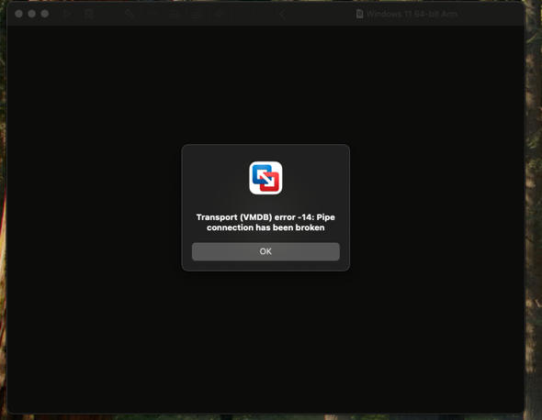
Task: Click the document icon beside the window title
Action: [x=359, y=14]
